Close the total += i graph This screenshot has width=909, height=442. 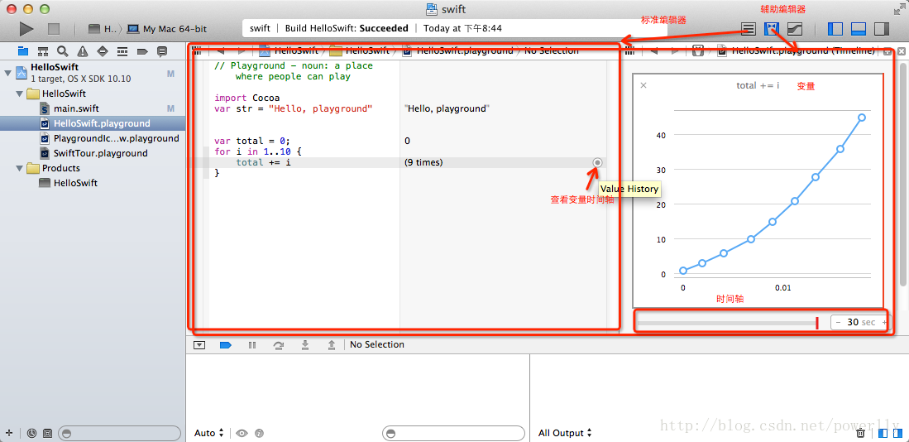point(643,85)
